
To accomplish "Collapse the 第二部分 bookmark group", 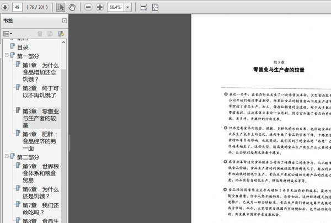I will coord(7,156).
